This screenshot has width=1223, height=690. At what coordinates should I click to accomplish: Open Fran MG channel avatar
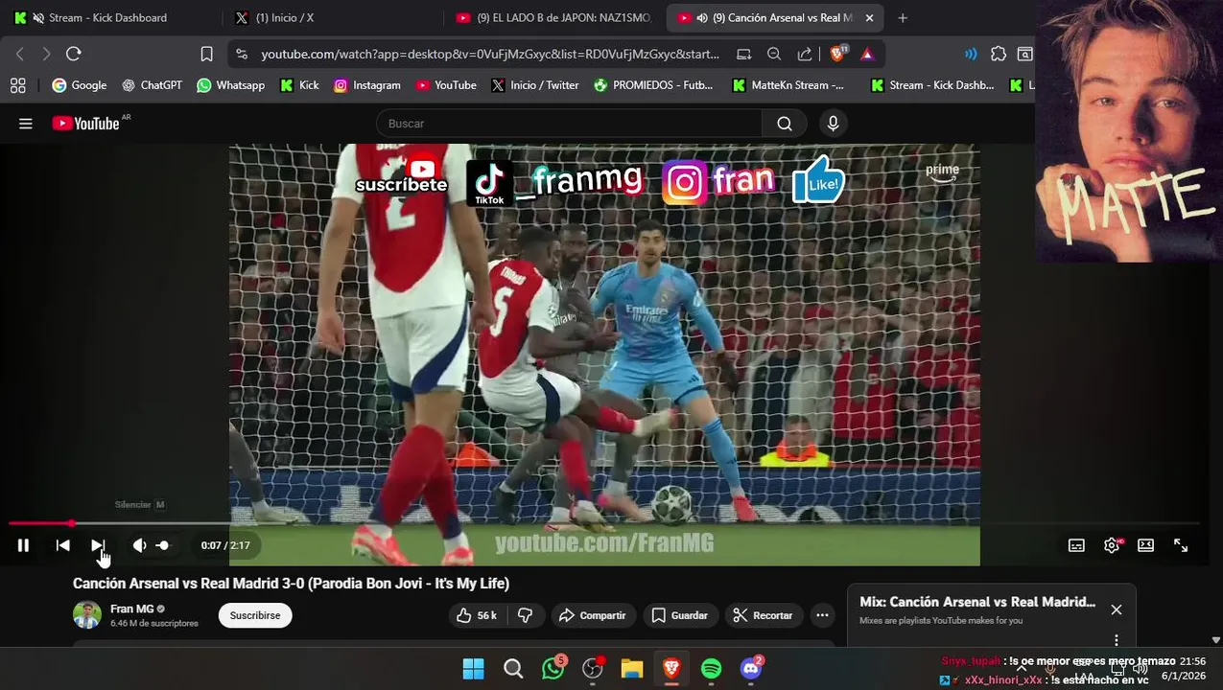point(87,615)
